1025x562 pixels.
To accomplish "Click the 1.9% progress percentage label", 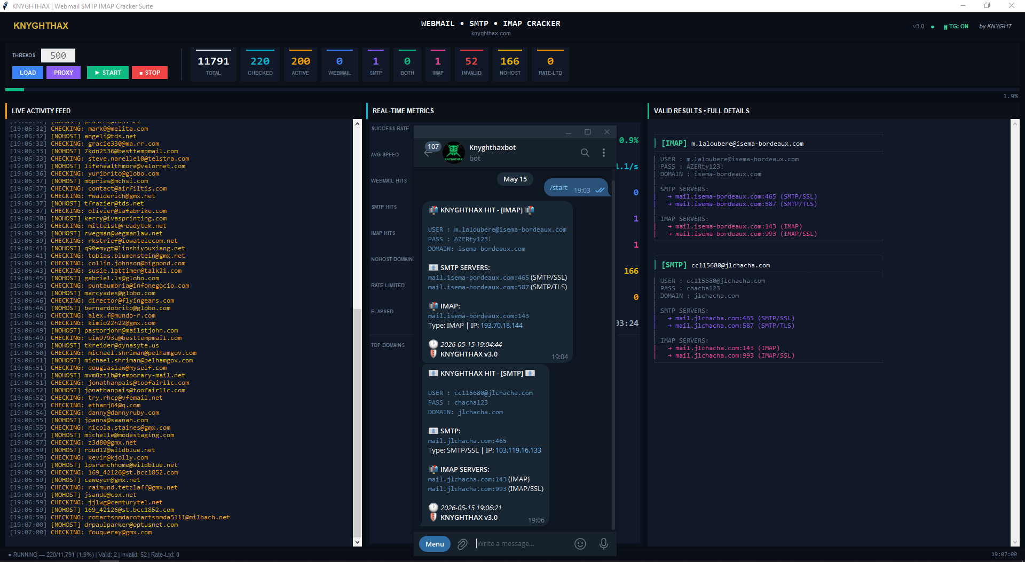I will 1010,97.
